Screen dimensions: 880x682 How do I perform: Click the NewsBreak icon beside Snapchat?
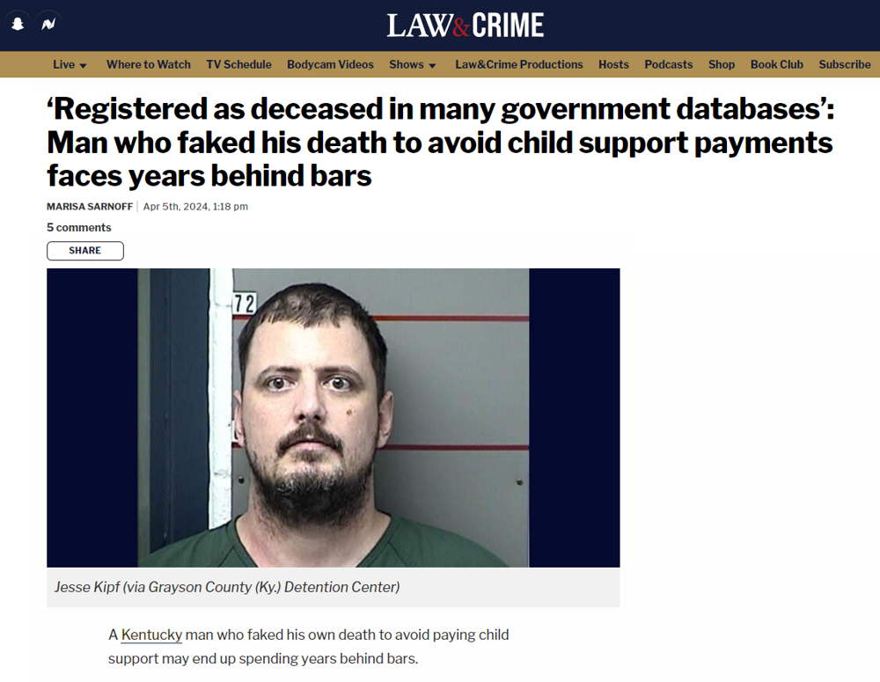[48, 24]
